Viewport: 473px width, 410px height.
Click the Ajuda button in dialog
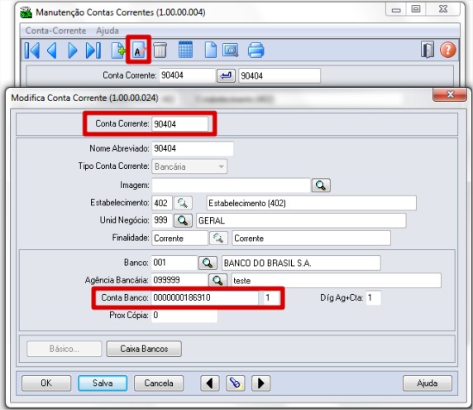click(x=428, y=383)
